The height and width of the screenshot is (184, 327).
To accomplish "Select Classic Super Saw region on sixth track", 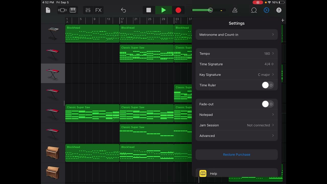I will [x=156, y=133].
